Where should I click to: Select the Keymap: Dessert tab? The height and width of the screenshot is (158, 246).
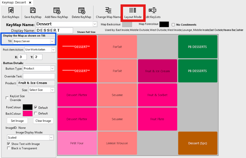tap(15, 3)
